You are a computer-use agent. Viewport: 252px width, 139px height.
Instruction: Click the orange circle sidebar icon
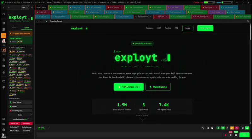tap(4, 50)
